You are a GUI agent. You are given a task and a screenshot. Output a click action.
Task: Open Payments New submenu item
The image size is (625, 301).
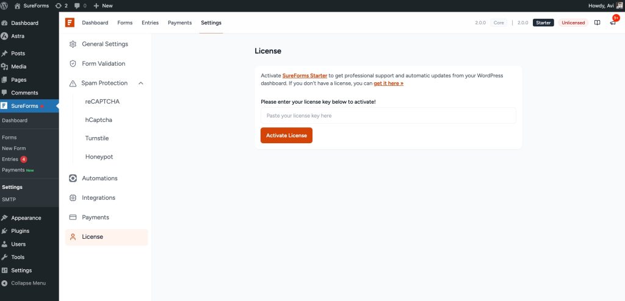click(18, 170)
